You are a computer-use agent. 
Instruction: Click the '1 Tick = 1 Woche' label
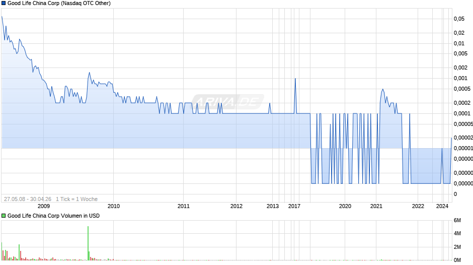tap(76, 199)
